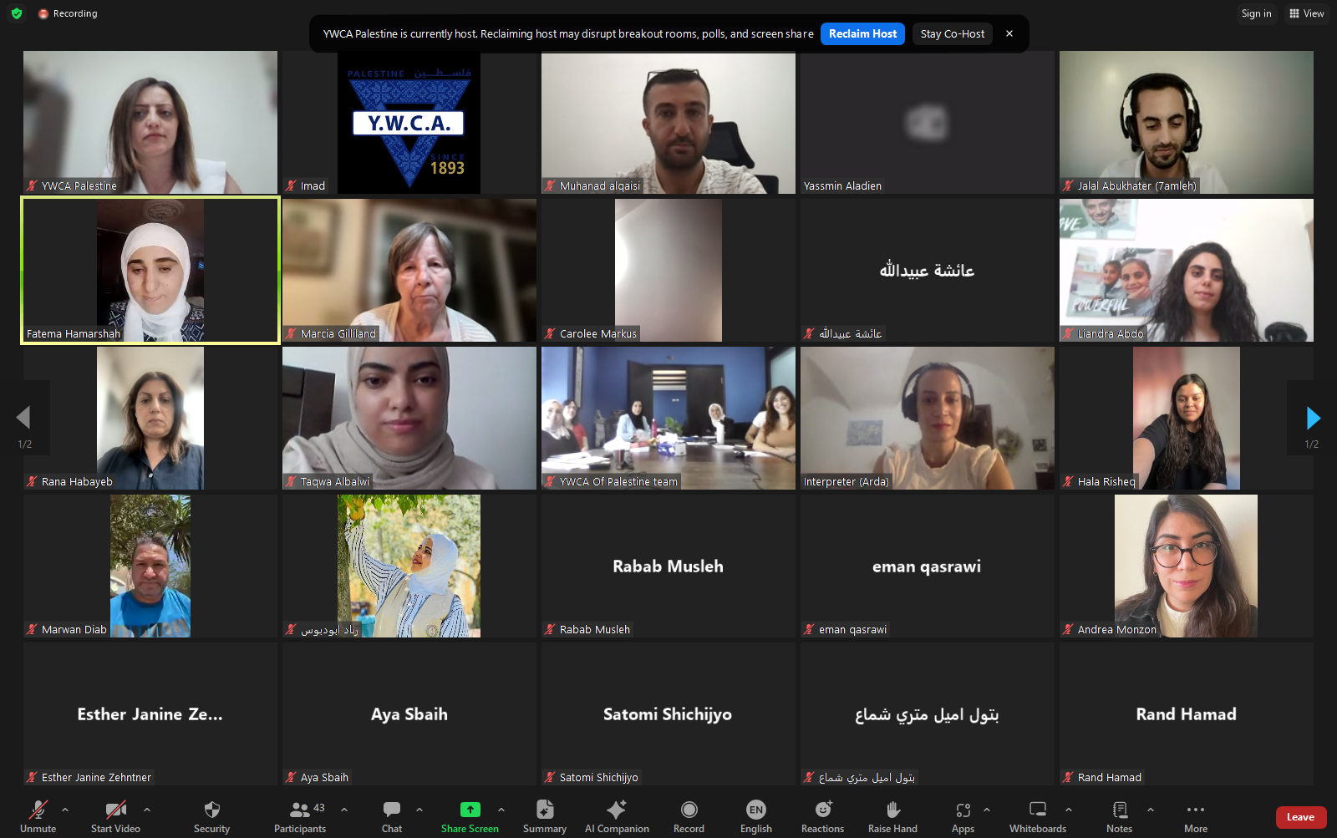Select the Esther Janine Zehntner tile
Image resolution: width=1337 pixels, height=838 pixels.
coord(150,714)
